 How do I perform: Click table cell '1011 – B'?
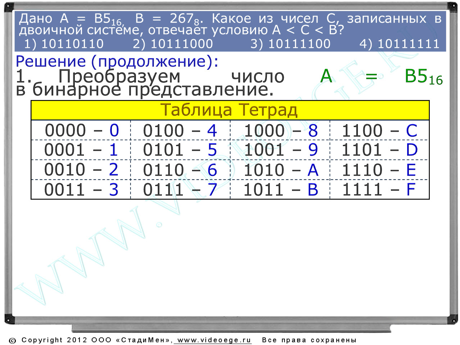pyautogui.click(x=280, y=189)
